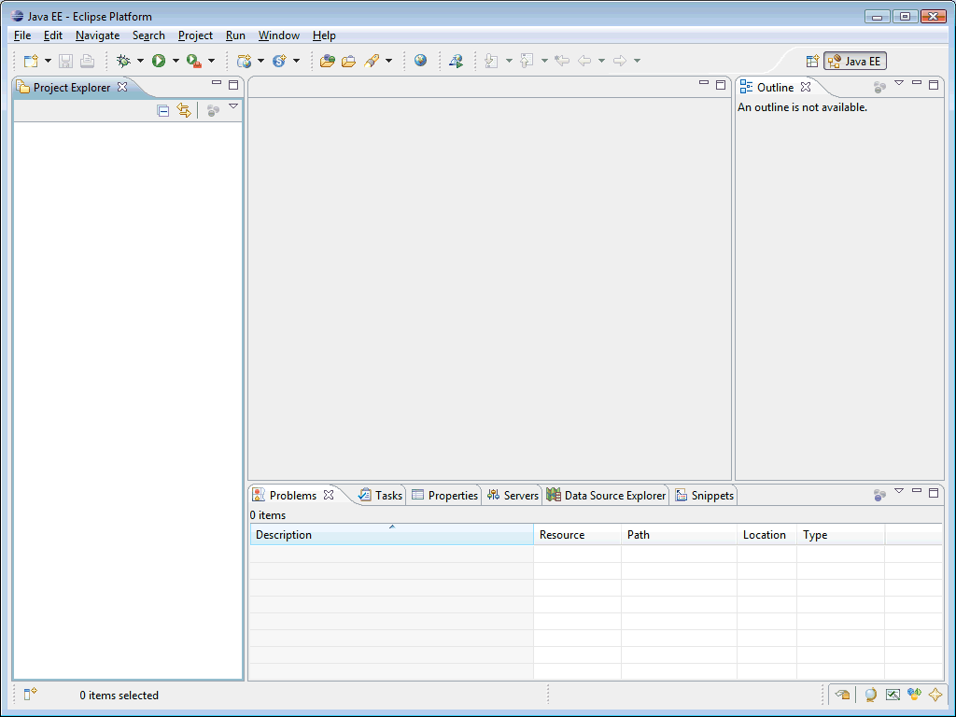Viewport: 956px width, 717px height.
Task: Open the Run dropdown arrow
Action: point(176,61)
